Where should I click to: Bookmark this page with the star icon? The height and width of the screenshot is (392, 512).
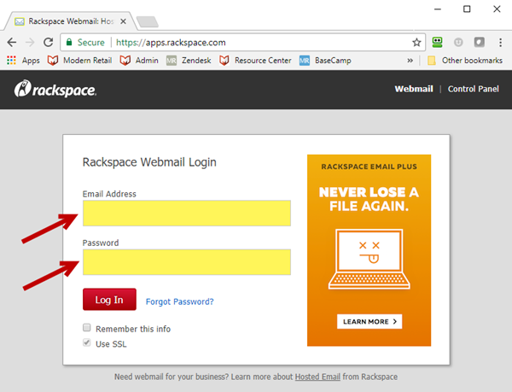(416, 42)
